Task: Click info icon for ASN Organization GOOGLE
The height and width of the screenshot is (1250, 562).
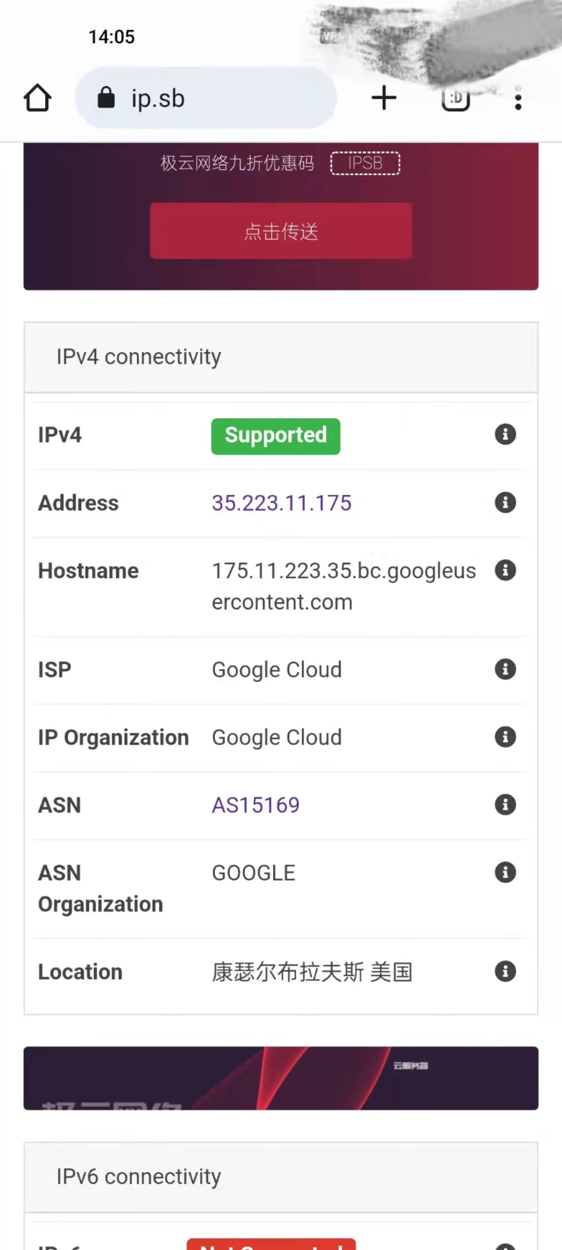Action: [505, 872]
